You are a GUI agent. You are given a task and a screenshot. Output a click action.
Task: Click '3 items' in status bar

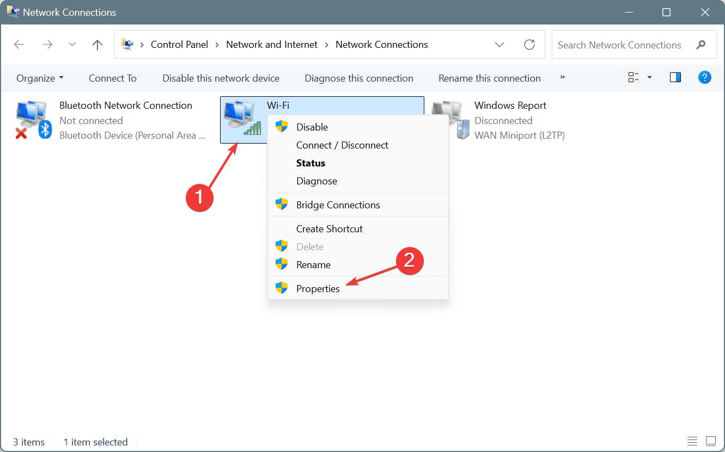point(28,442)
